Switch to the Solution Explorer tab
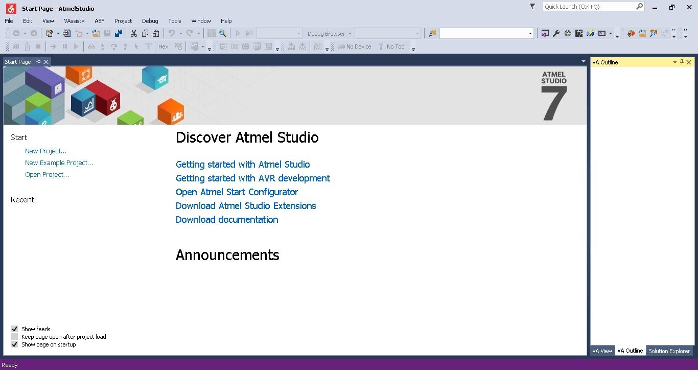The width and height of the screenshot is (698, 370). [x=669, y=351]
